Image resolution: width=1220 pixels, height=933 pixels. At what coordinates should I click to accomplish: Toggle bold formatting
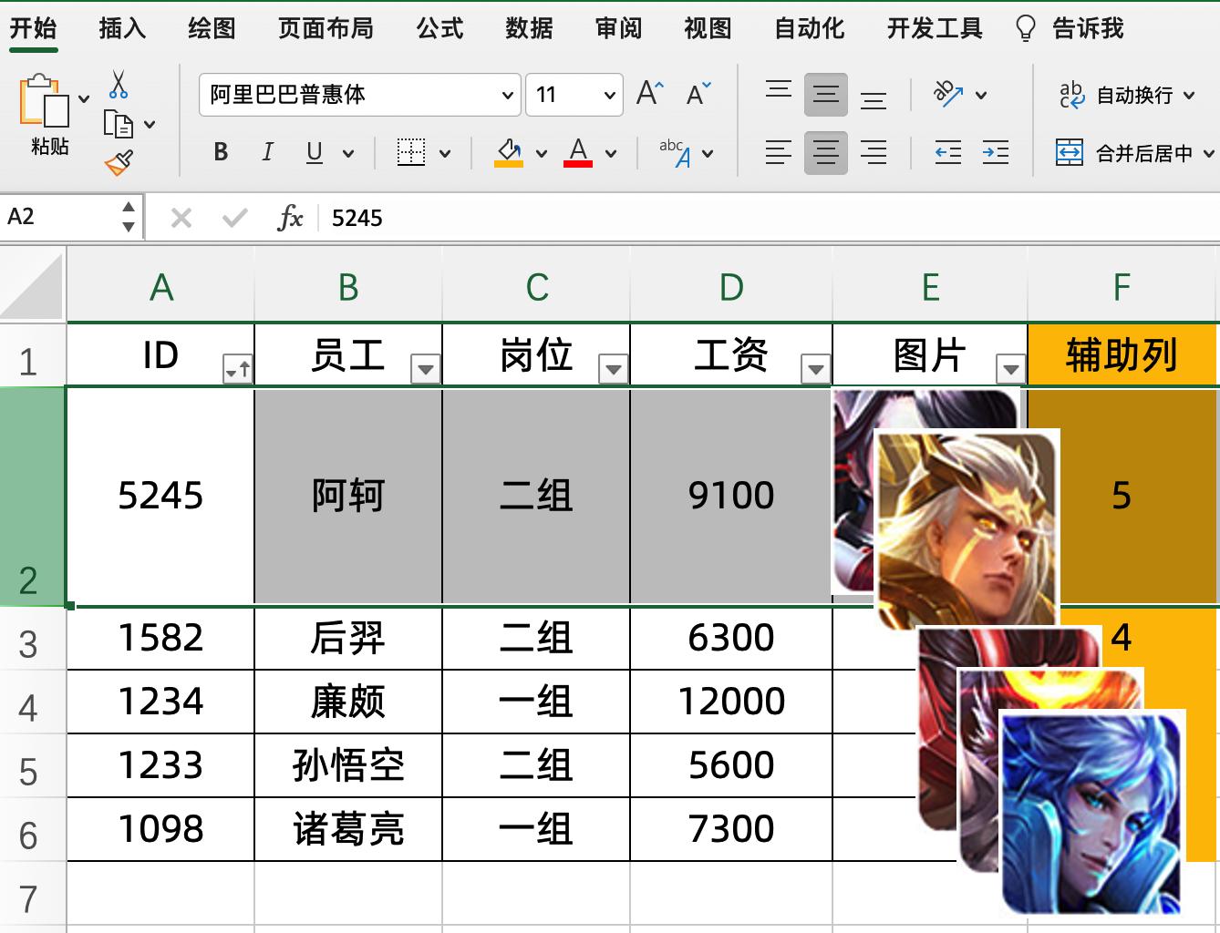click(x=220, y=152)
